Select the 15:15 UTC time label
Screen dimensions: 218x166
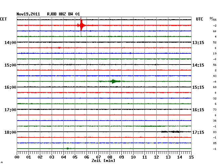(198, 87)
